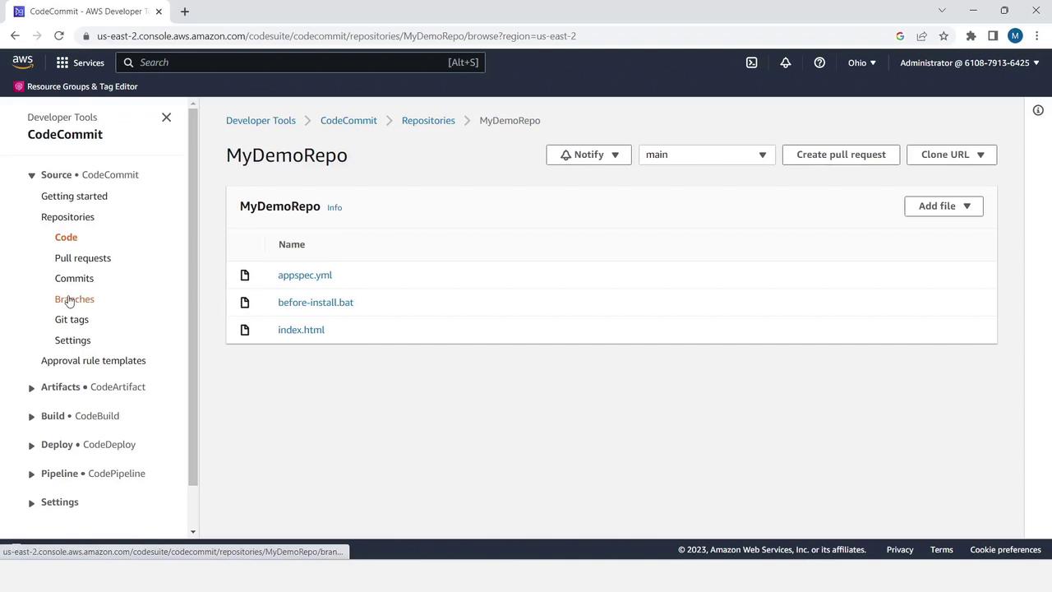Screen dimensions: 1052x592
Task: Open the main branch selector
Action: (x=707, y=155)
